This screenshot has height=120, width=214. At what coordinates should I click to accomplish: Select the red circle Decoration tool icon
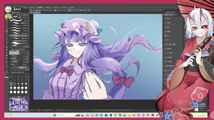[7, 44]
